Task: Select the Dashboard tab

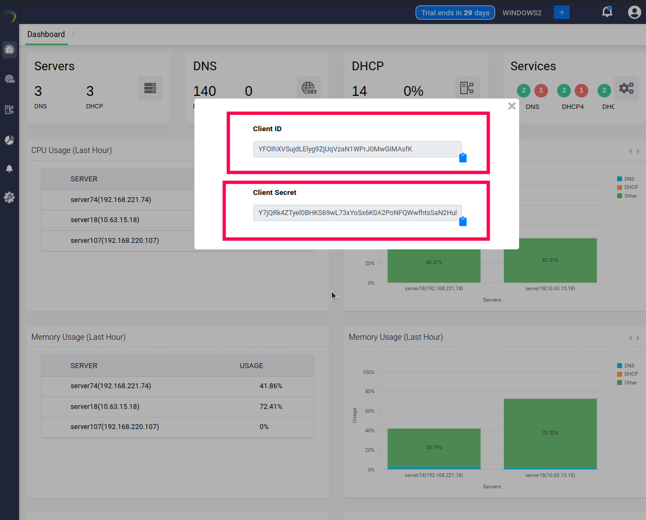Action: 46,34
